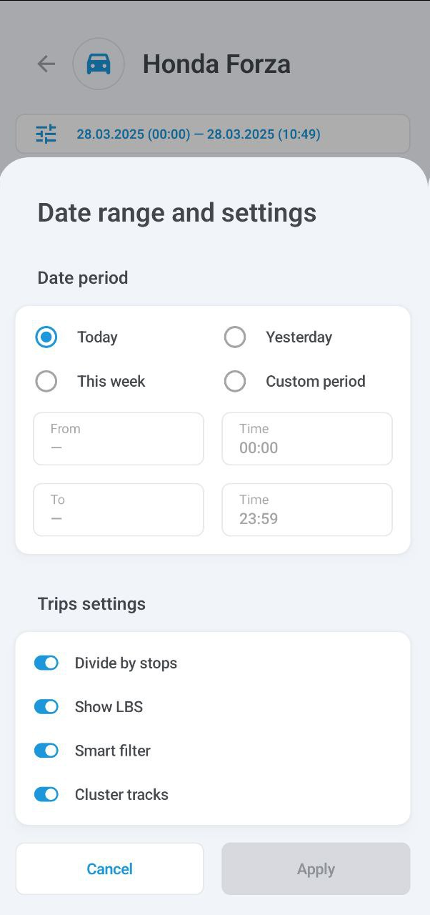
Task: Select the Today radio button
Action: coord(46,337)
